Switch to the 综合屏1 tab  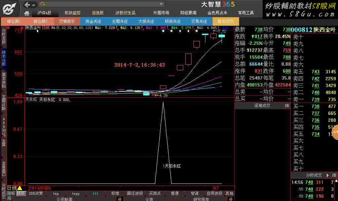click(14, 21)
